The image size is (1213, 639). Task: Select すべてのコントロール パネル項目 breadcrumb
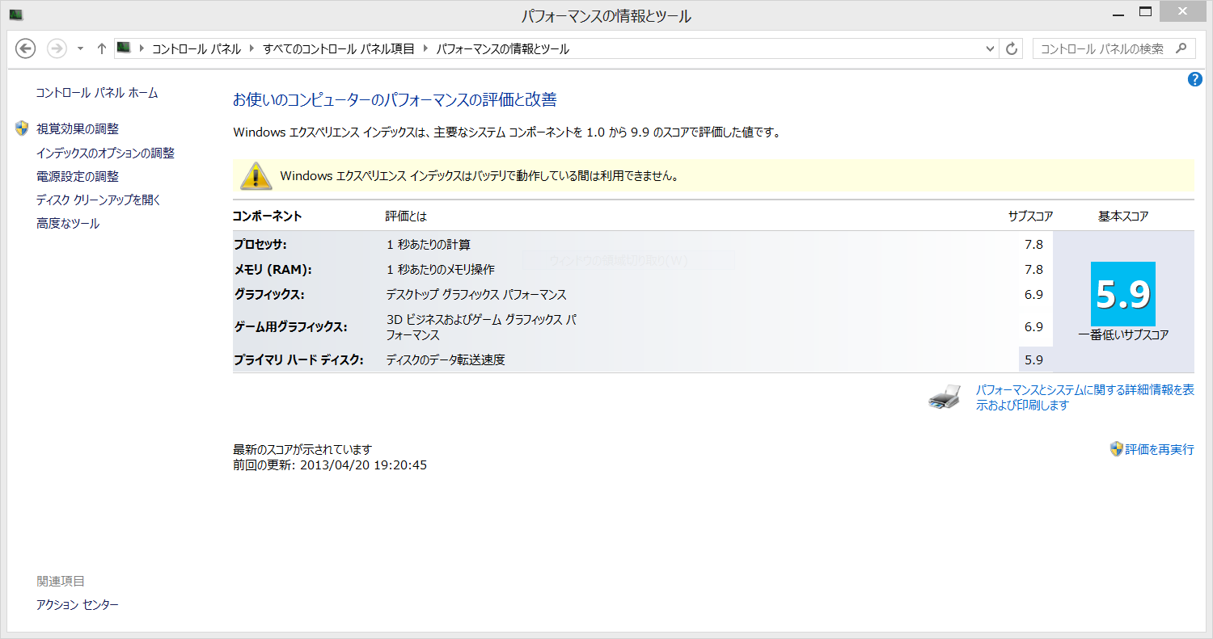[x=339, y=49]
